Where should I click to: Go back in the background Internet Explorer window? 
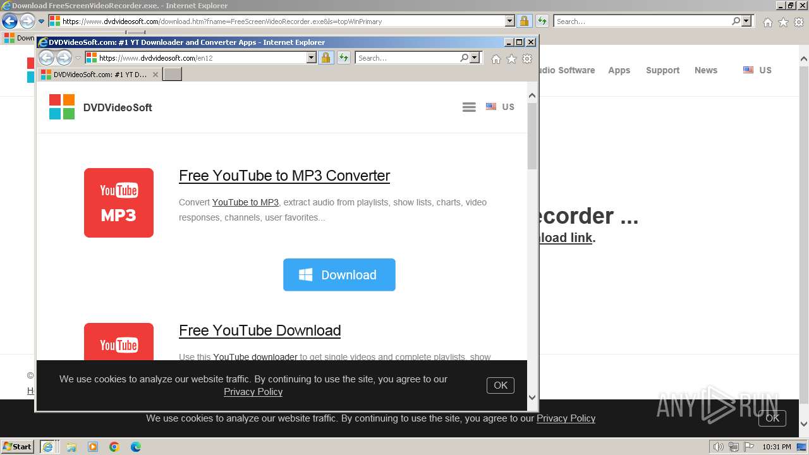(x=9, y=21)
